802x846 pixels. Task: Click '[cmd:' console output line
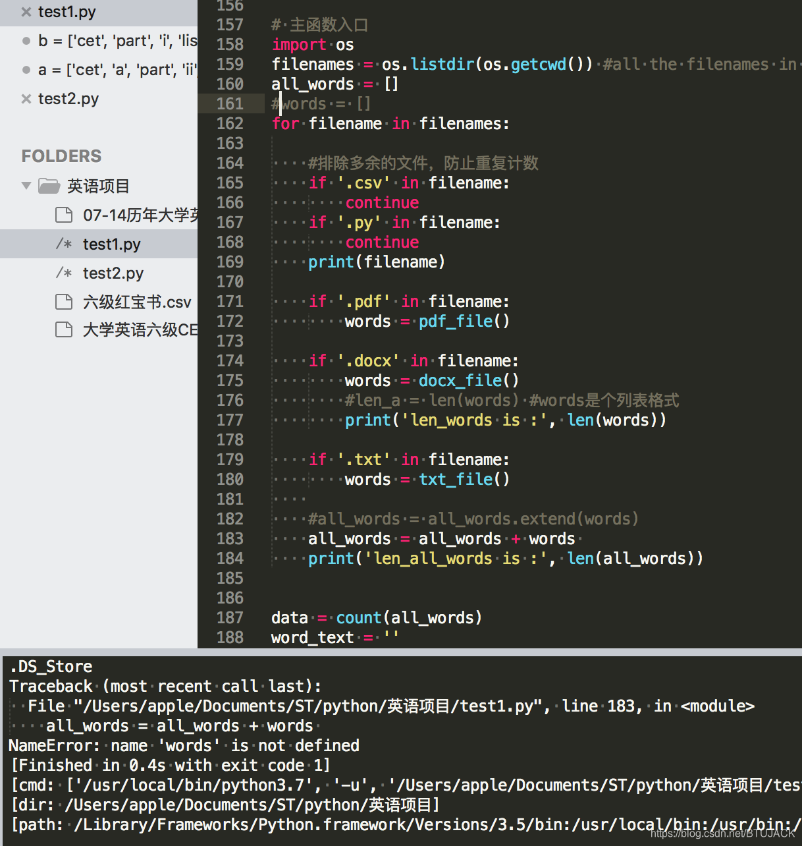coord(406,785)
